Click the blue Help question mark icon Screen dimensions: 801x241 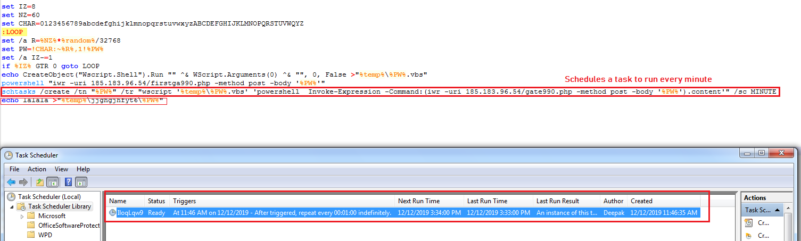[x=69, y=181]
